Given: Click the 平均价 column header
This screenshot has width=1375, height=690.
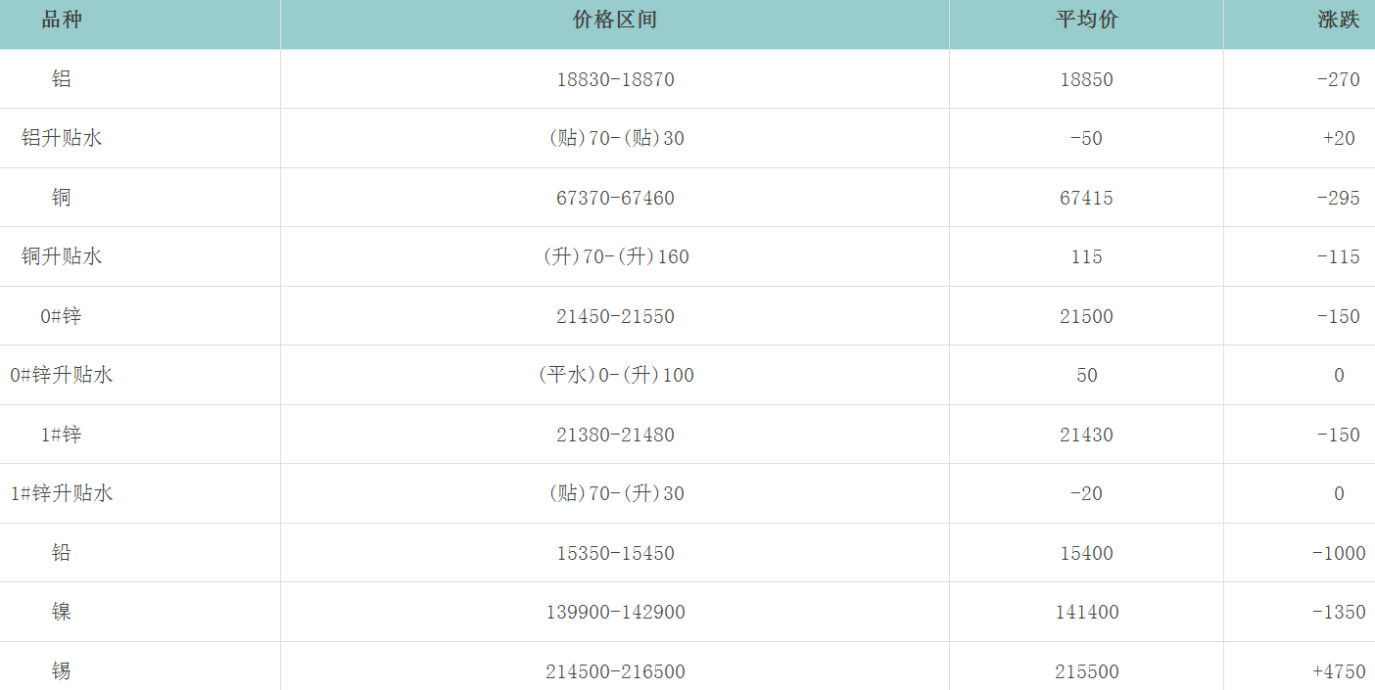Looking at the screenshot, I should pyautogui.click(x=1086, y=21).
